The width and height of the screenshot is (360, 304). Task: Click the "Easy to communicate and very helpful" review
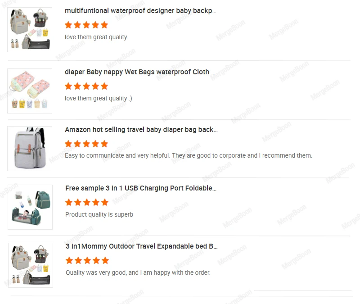(x=188, y=155)
